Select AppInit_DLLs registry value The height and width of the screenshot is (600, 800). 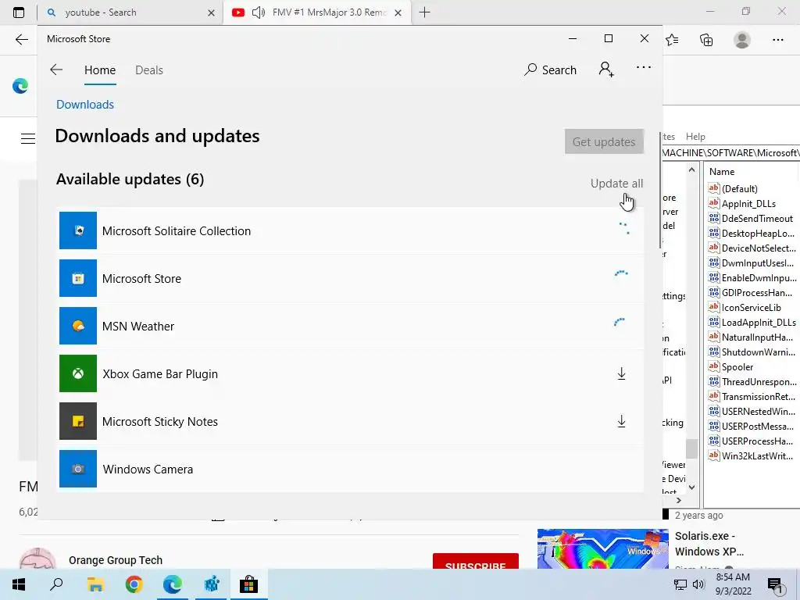click(748, 204)
